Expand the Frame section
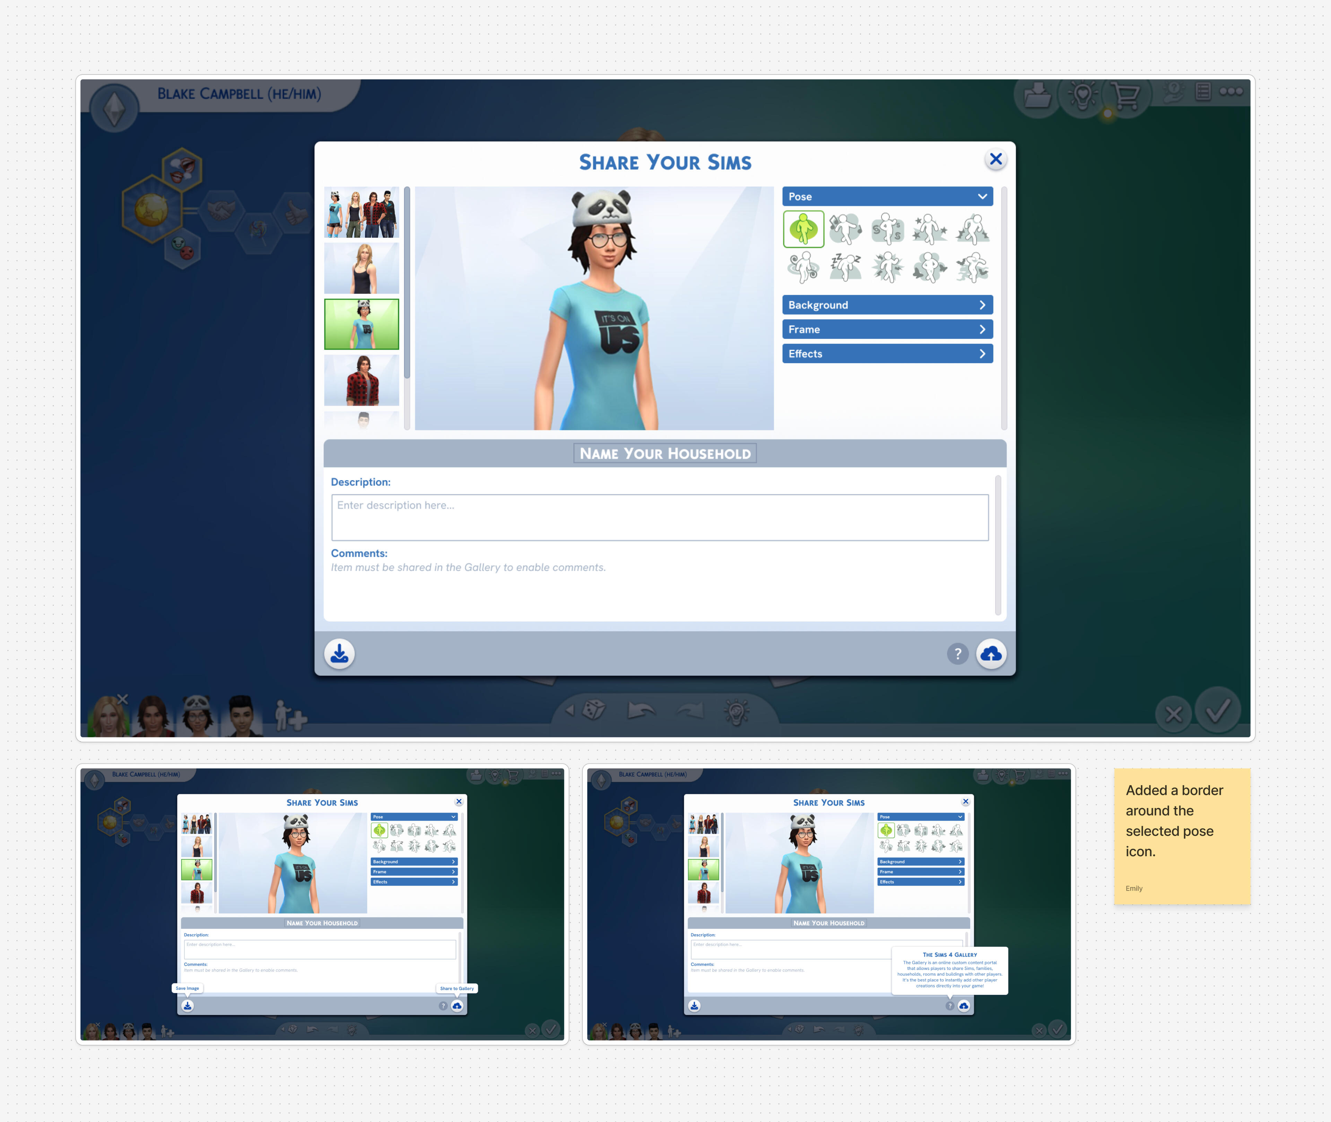The width and height of the screenshot is (1331, 1122). pyautogui.click(x=887, y=330)
